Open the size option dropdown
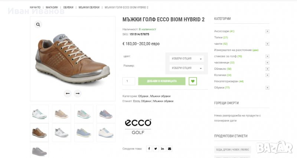297x158 pixels. pos(186,68)
